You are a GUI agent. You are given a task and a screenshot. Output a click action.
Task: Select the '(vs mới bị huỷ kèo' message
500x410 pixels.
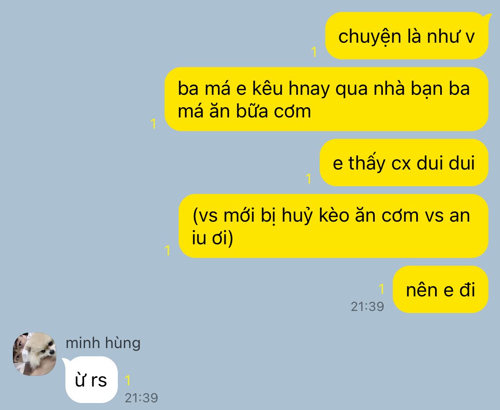[333, 226]
